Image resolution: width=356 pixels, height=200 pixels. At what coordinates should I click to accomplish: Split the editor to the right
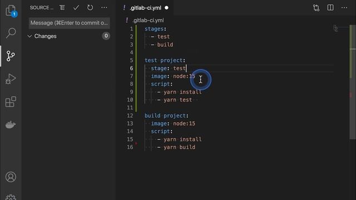click(x=330, y=8)
